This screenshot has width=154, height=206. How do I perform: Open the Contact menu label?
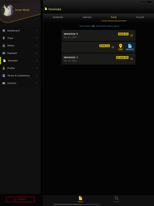click(12, 83)
